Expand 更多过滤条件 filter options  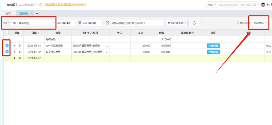point(176,23)
